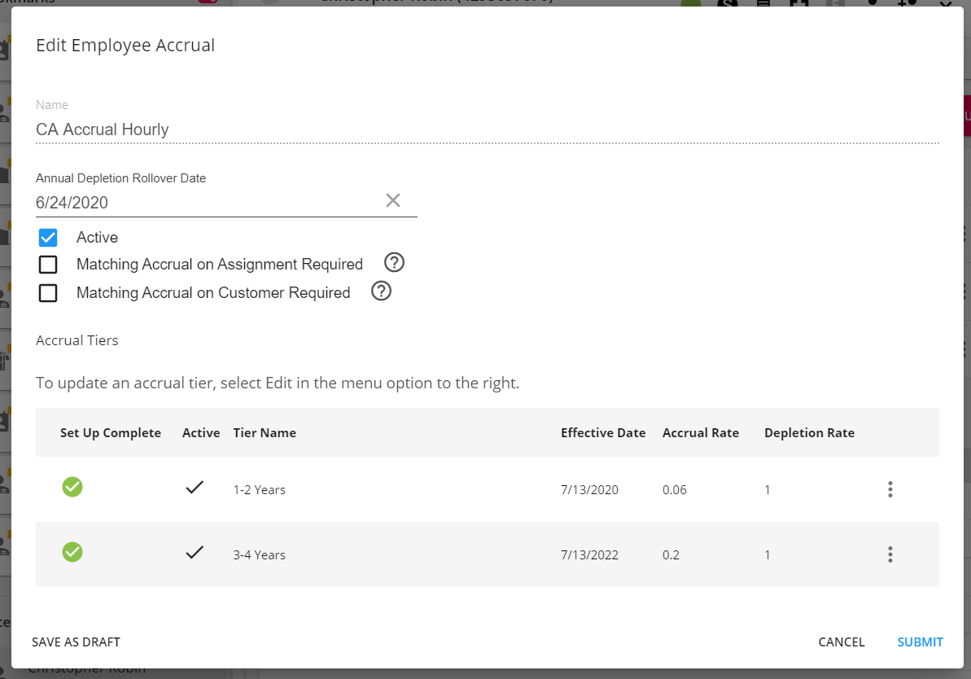Screen dimensions: 971x679
Task: Click the Annual Depletion Rollover Date field
Action: [203, 203]
